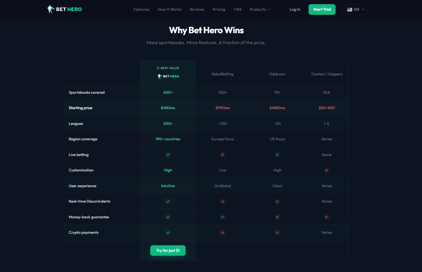Open the Pricing nav link
Image resolution: width=422 pixels, height=272 pixels.
pos(219,9)
